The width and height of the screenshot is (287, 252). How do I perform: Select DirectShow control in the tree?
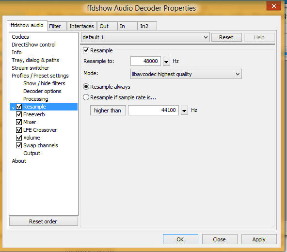[33, 45]
